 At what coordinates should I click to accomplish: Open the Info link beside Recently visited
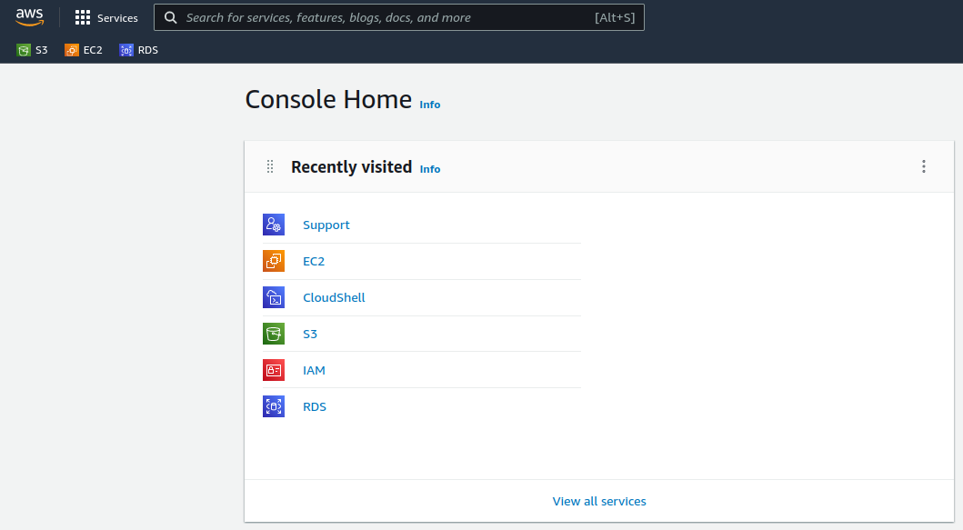point(430,169)
